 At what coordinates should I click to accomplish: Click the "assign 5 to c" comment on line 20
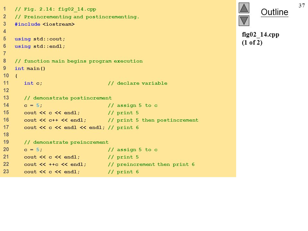point(133,150)
